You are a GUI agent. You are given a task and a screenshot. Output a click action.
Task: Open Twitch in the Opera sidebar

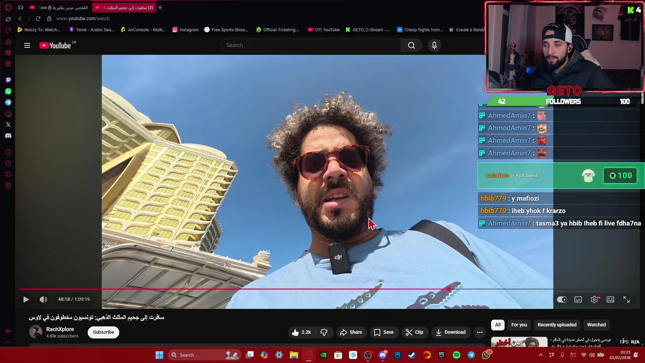[x=8, y=80]
